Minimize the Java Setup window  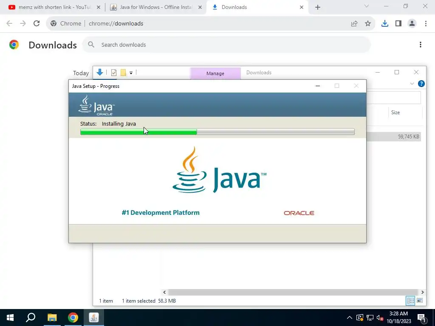318,86
